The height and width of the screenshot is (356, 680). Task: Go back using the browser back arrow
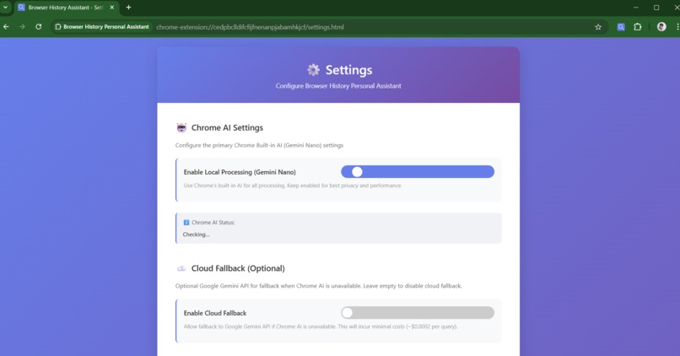6,27
